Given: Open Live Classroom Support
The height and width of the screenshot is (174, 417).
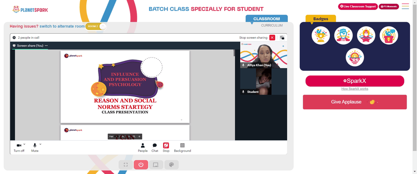Looking at the screenshot, I should click(x=358, y=6).
